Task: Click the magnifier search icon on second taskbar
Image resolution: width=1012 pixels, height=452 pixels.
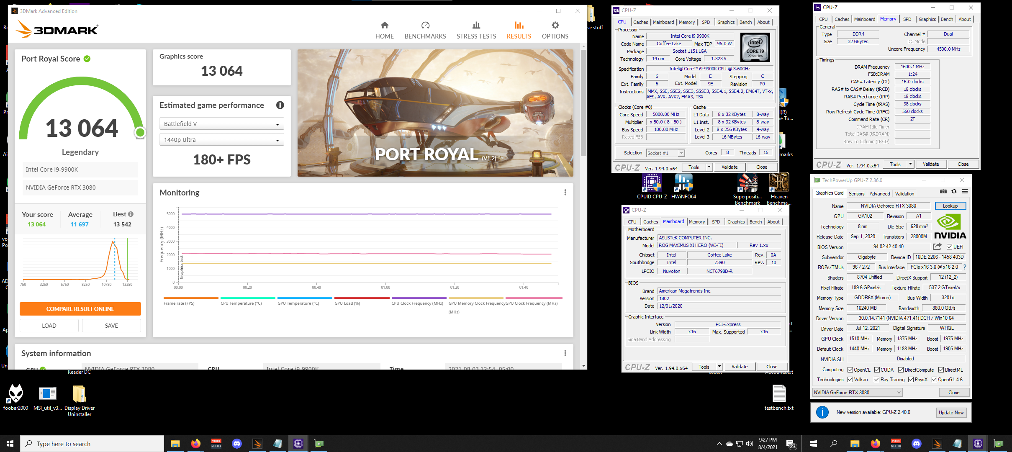Action: (x=834, y=444)
